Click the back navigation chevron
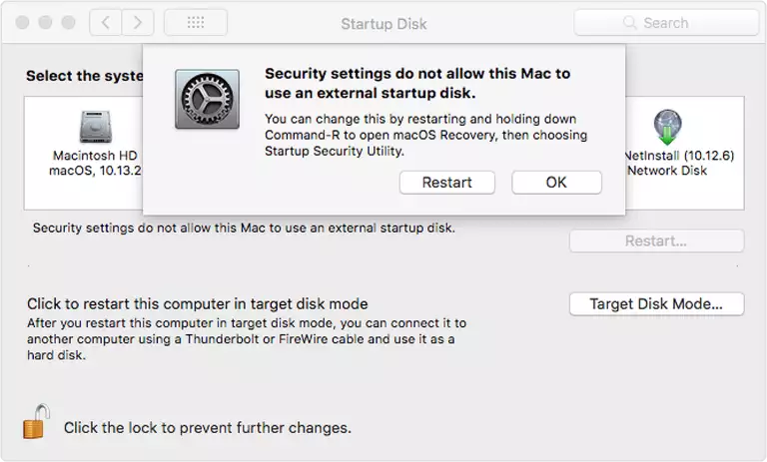Screen dimensions: 767x462 click(x=107, y=22)
